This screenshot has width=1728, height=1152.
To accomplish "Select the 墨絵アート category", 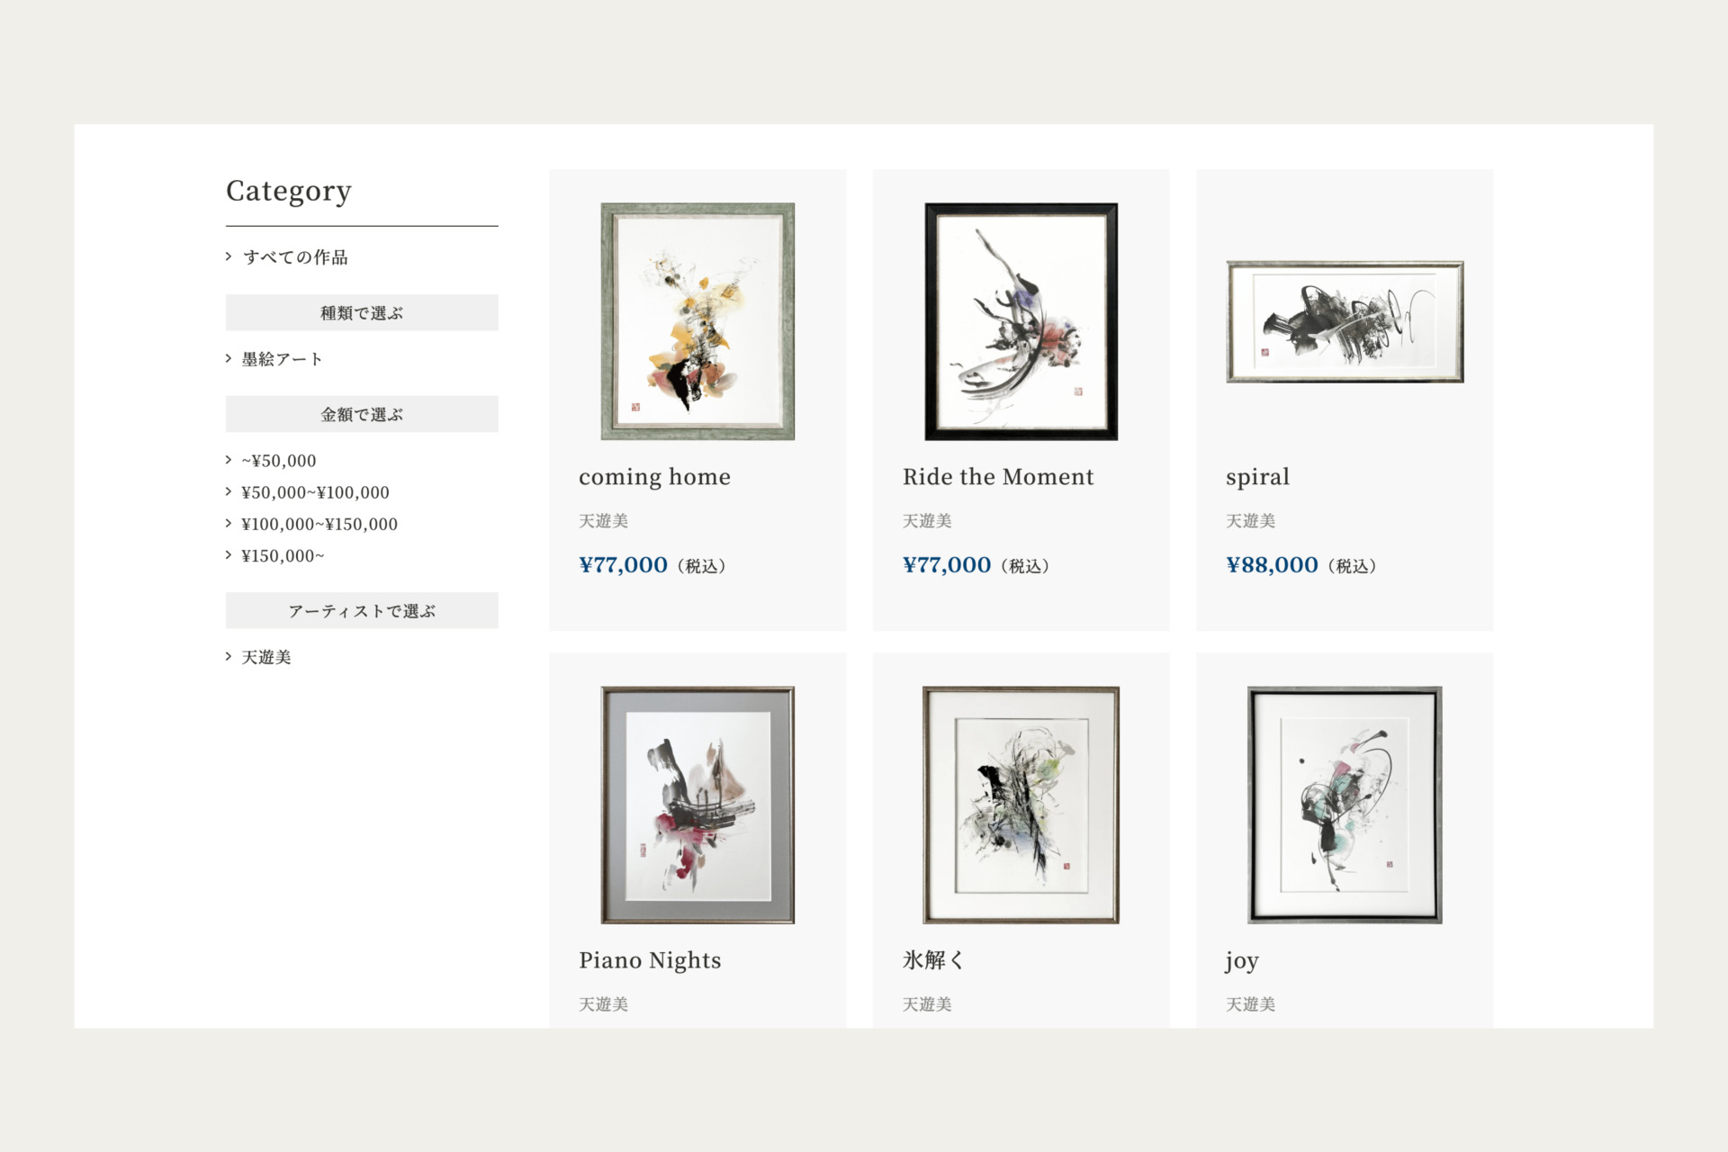I will coord(282,359).
